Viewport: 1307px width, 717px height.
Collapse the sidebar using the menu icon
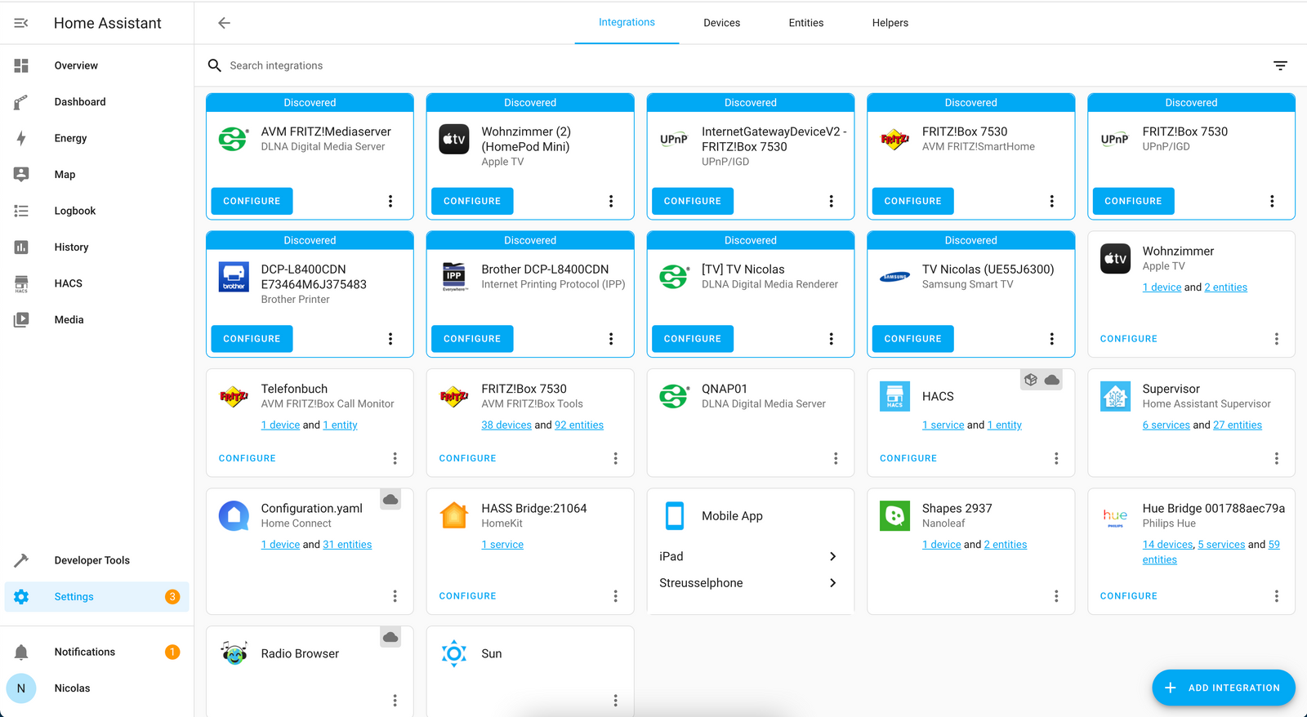click(x=21, y=23)
